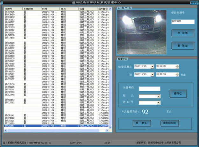The image size is (199, 147).
Task: Click the 查询 (query) button
Action: pos(178,93)
